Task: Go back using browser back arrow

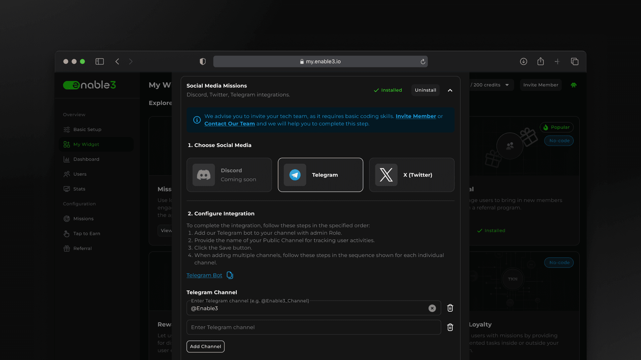Action: tap(117, 62)
